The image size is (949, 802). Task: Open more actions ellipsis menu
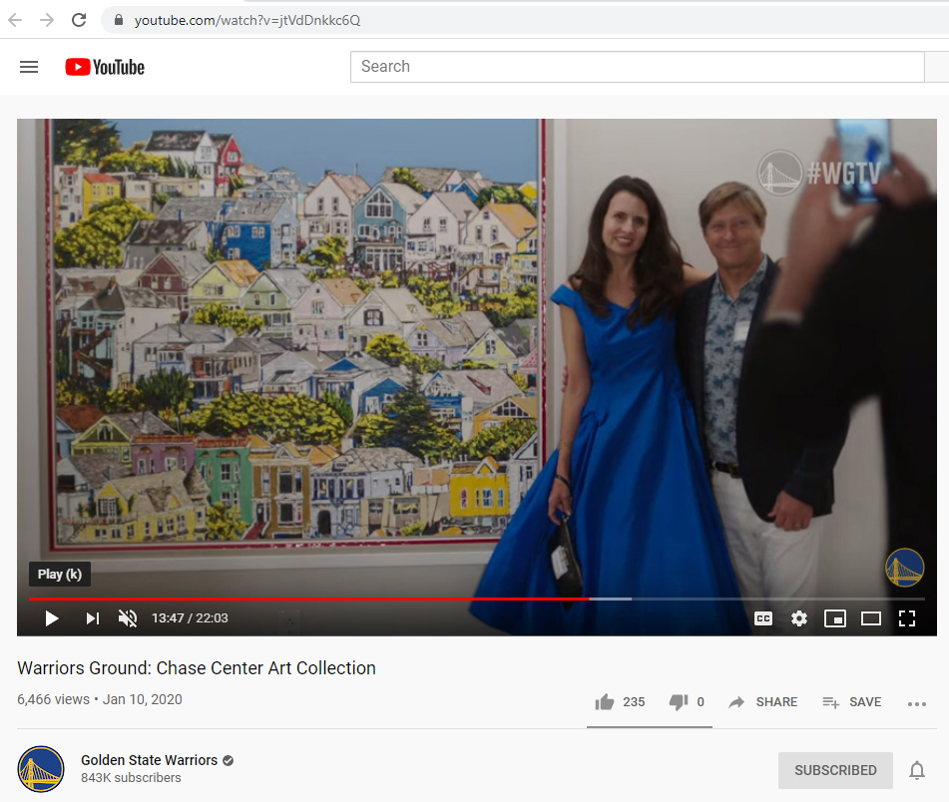[917, 703]
